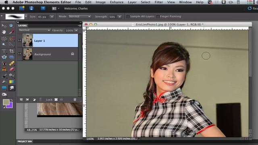Image resolution: width=258 pixels, height=145 pixels.
Task: Select the Smudge tool
Action: [x=11, y=88]
